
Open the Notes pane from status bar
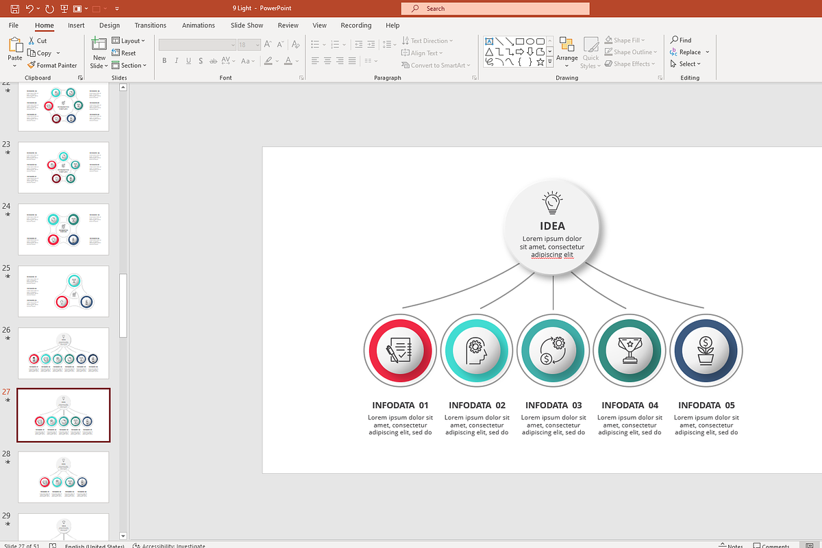[x=731, y=546]
